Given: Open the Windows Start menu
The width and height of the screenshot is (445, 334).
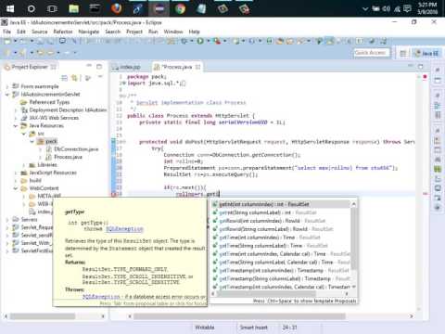Looking at the screenshot, I should tap(10, 8).
